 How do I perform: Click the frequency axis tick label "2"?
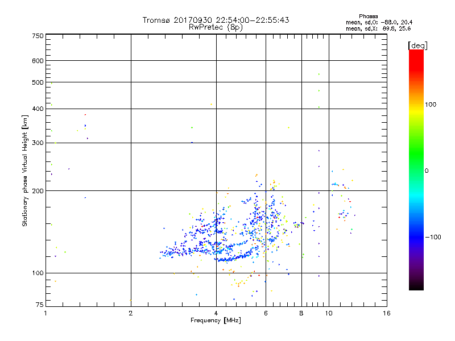[x=131, y=313]
